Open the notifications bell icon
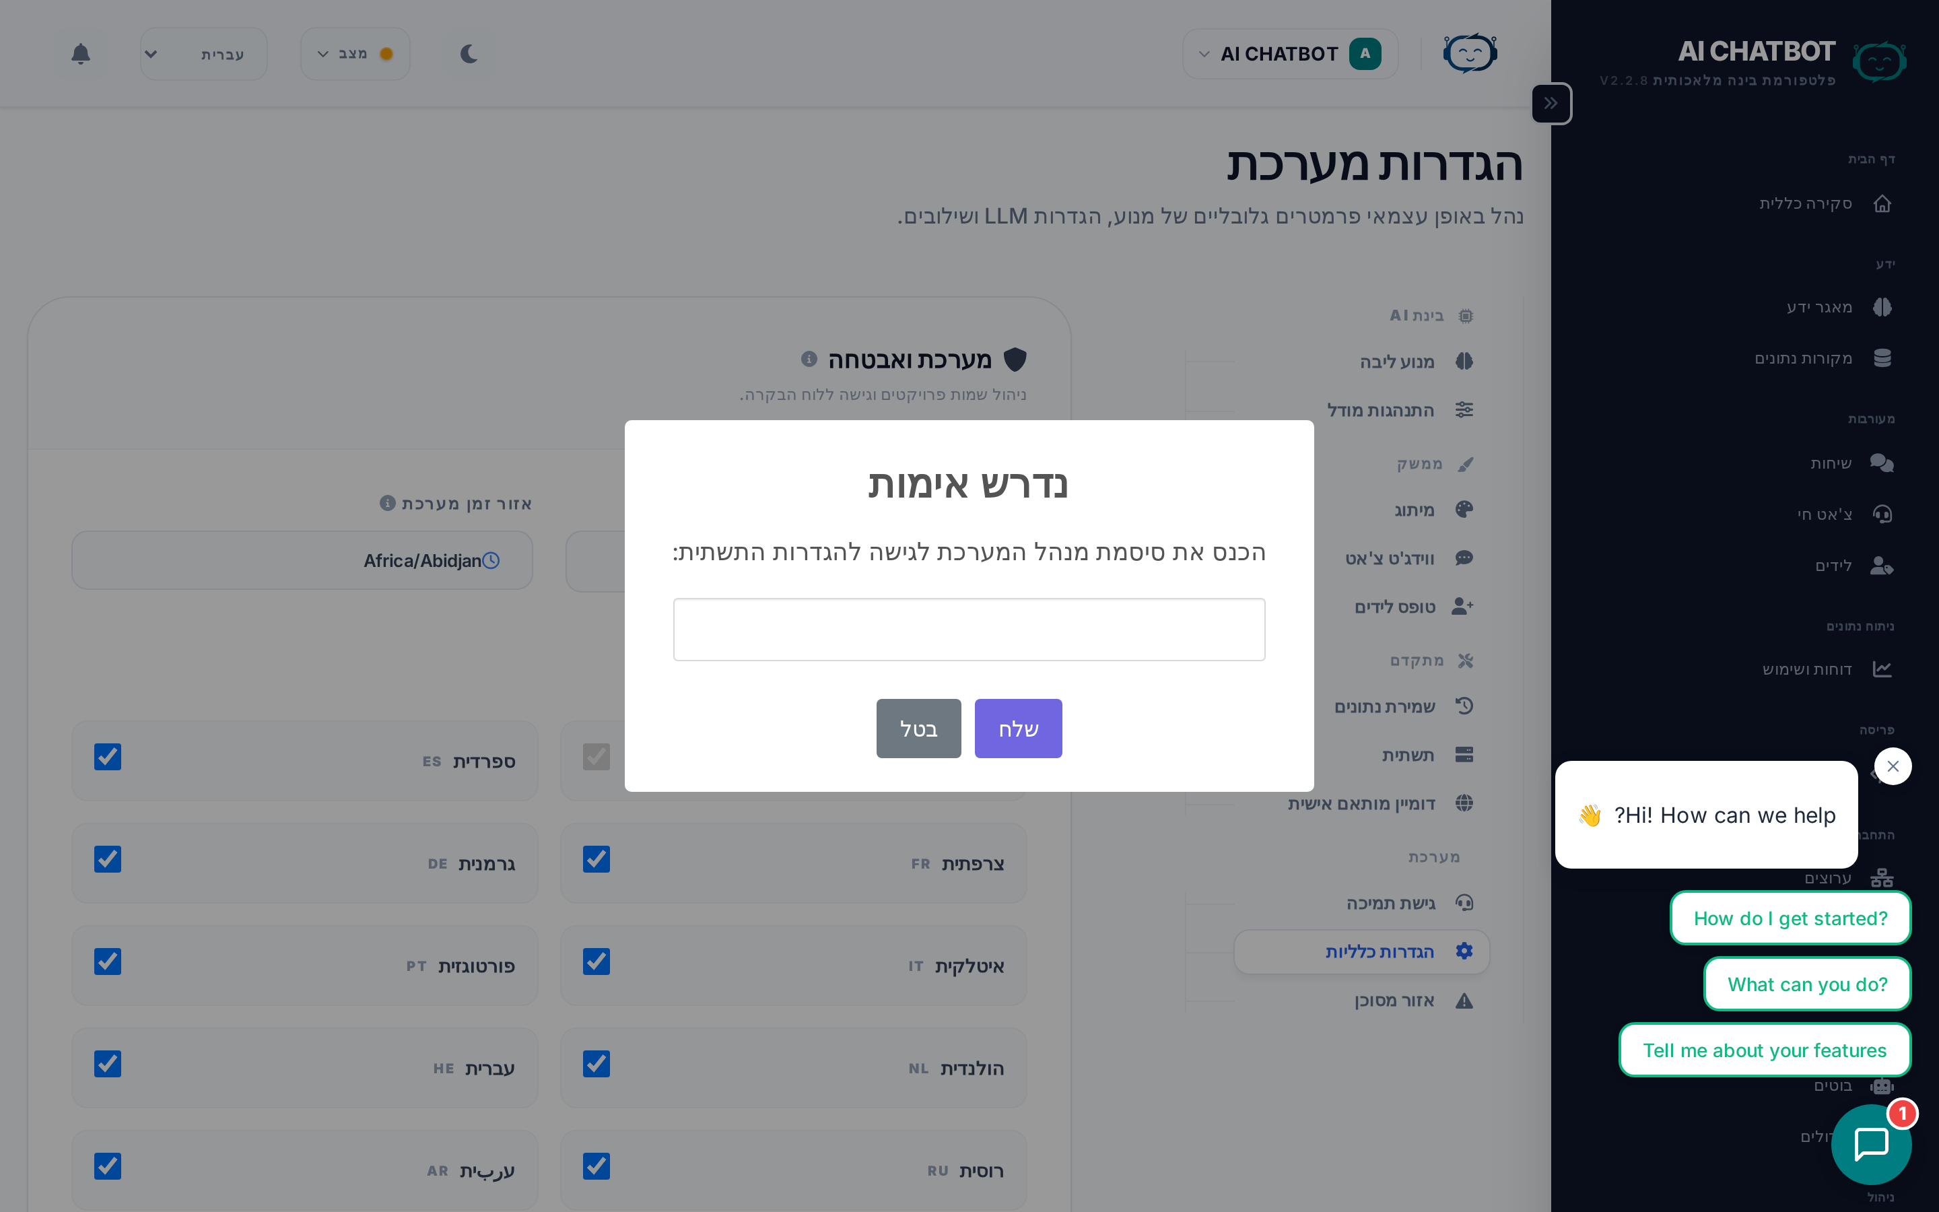Viewport: 1939px width, 1212px height. tap(80, 54)
